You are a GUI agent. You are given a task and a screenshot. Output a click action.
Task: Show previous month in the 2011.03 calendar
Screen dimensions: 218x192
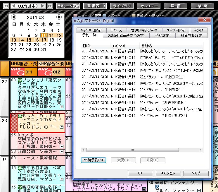[x=14, y=17]
